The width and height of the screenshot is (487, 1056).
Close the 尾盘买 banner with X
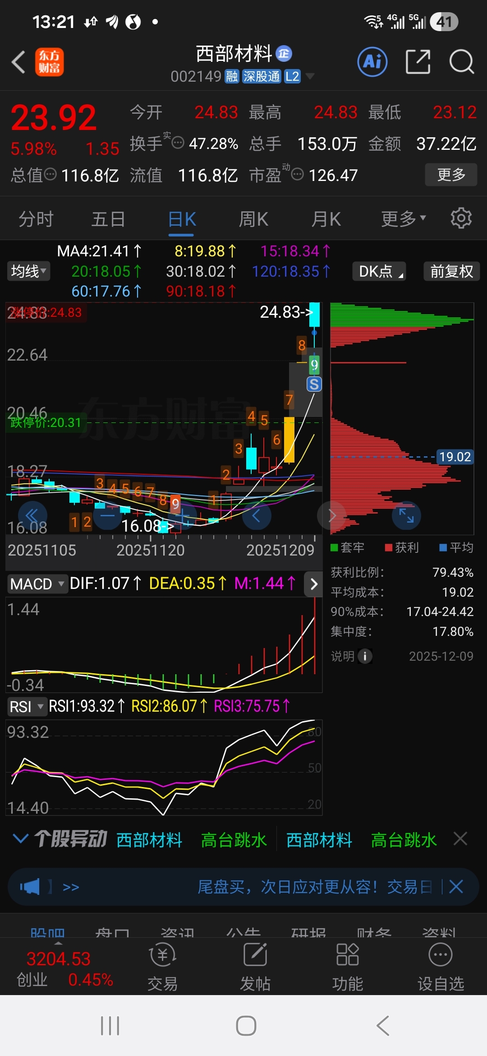pyautogui.click(x=456, y=887)
